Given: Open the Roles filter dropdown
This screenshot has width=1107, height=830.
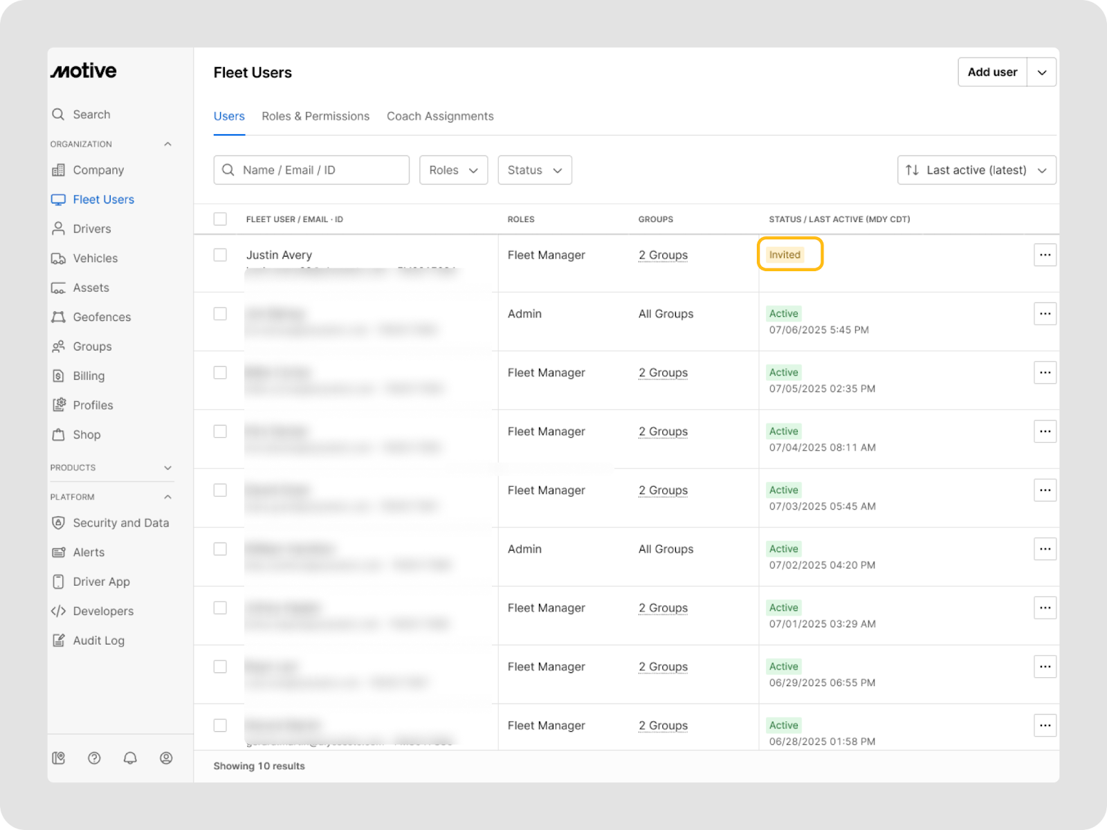Looking at the screenshot, I should 453,170.
